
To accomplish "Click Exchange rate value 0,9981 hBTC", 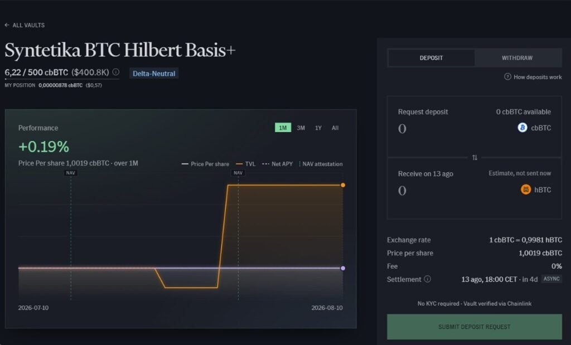I will click(525, 240).
